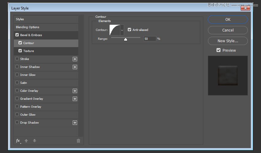This screenshot has height=153, width=261.
Task: Click the New Style... button
Action: [228, 41]
